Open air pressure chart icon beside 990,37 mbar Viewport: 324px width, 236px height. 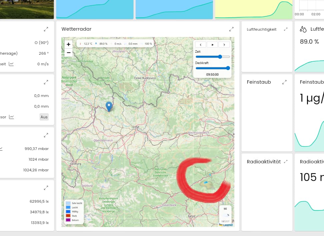1,149
